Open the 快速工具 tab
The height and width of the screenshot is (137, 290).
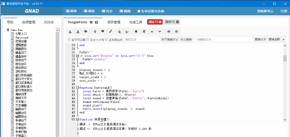(x=136, y=22)
